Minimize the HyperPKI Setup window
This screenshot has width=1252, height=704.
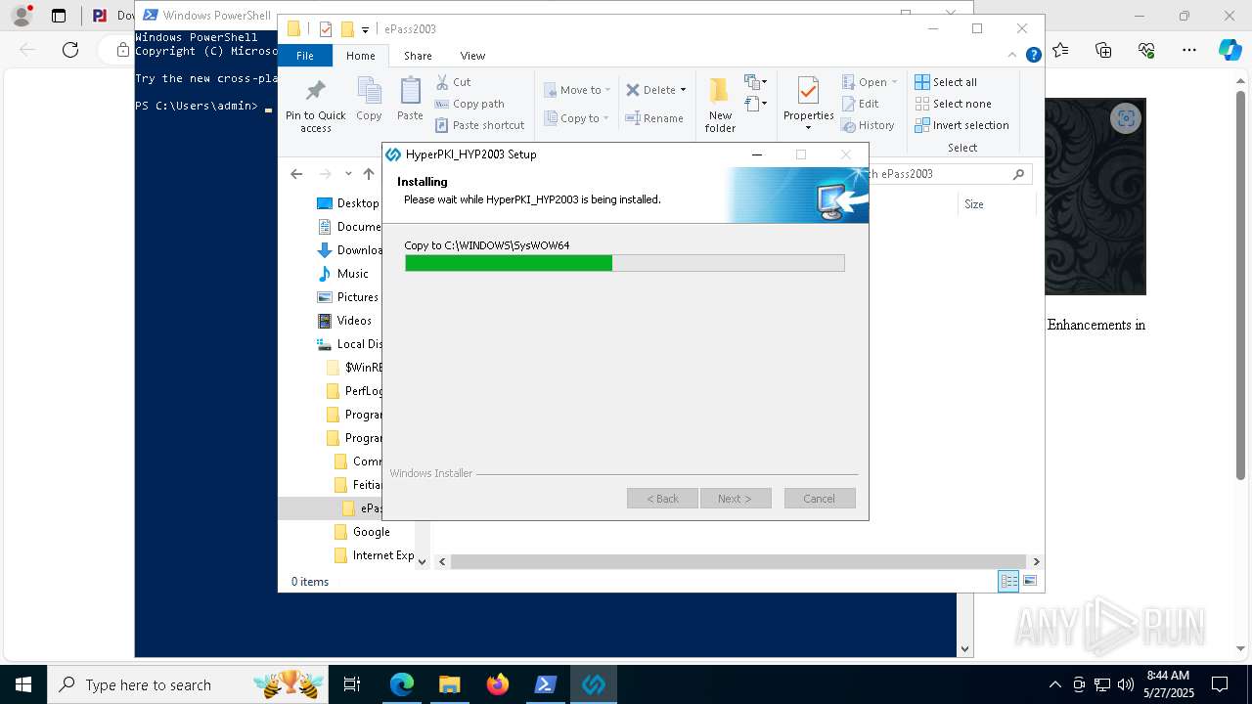pyautogui.click(x=757, y=154)
